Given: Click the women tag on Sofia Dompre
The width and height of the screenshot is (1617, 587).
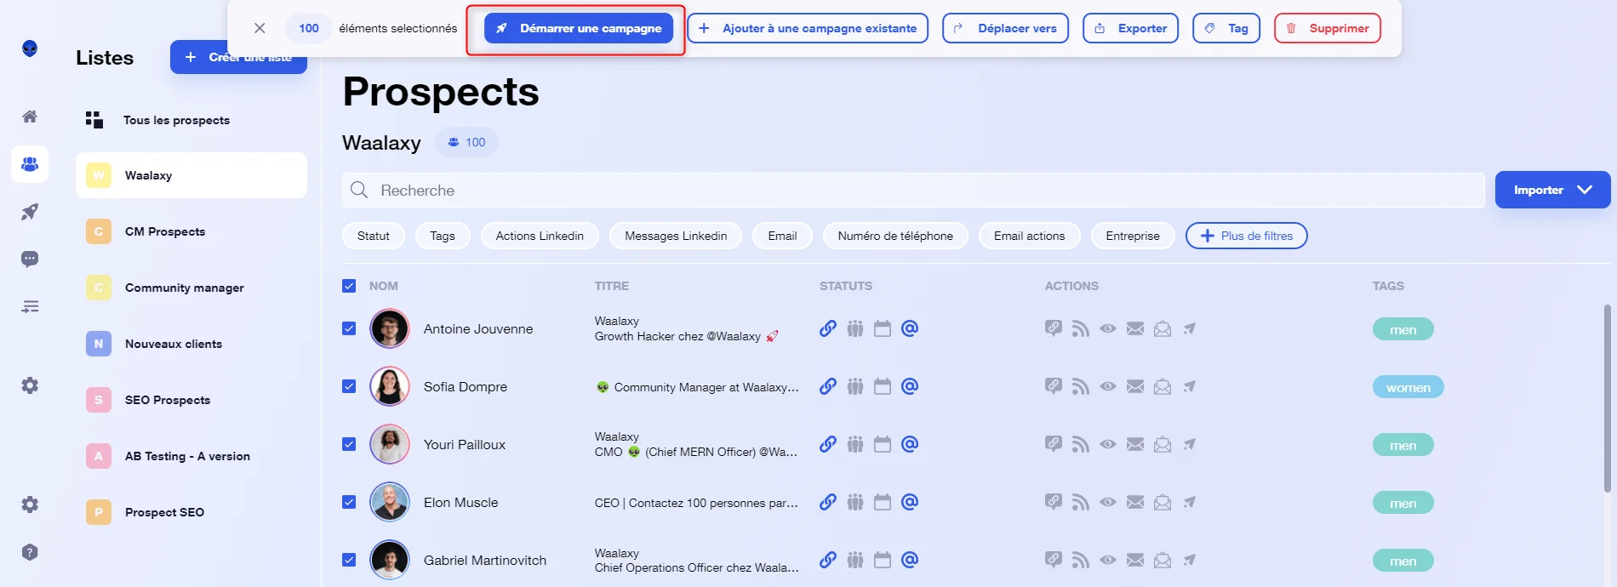Looking at the screenshot, I should click(x=1408, y=387).
